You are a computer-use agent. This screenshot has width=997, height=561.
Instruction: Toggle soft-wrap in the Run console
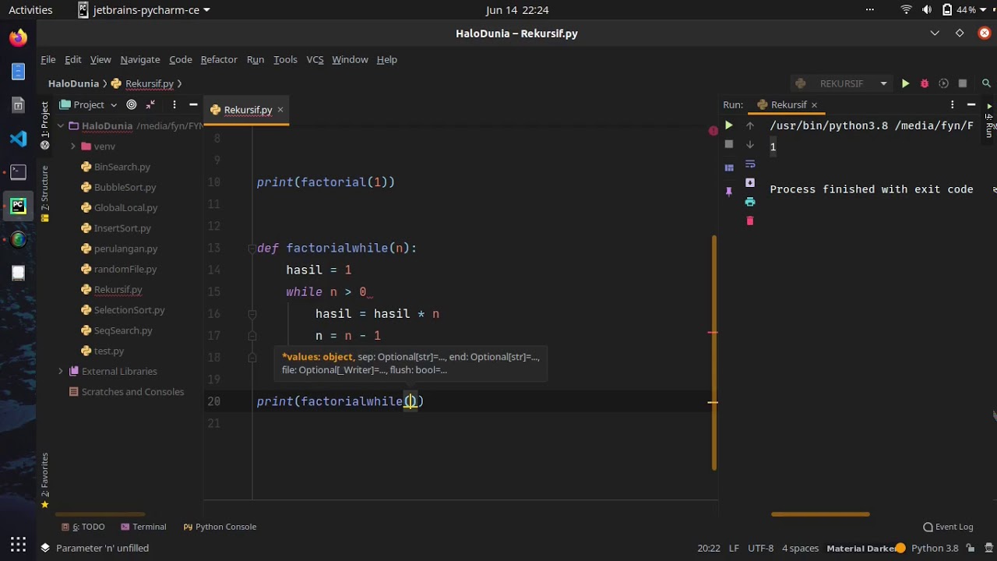click(750, 164)
